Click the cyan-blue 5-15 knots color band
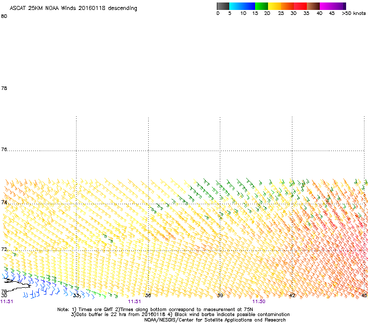The height and width of the screenshot is (323, 368). pos(242,6)
